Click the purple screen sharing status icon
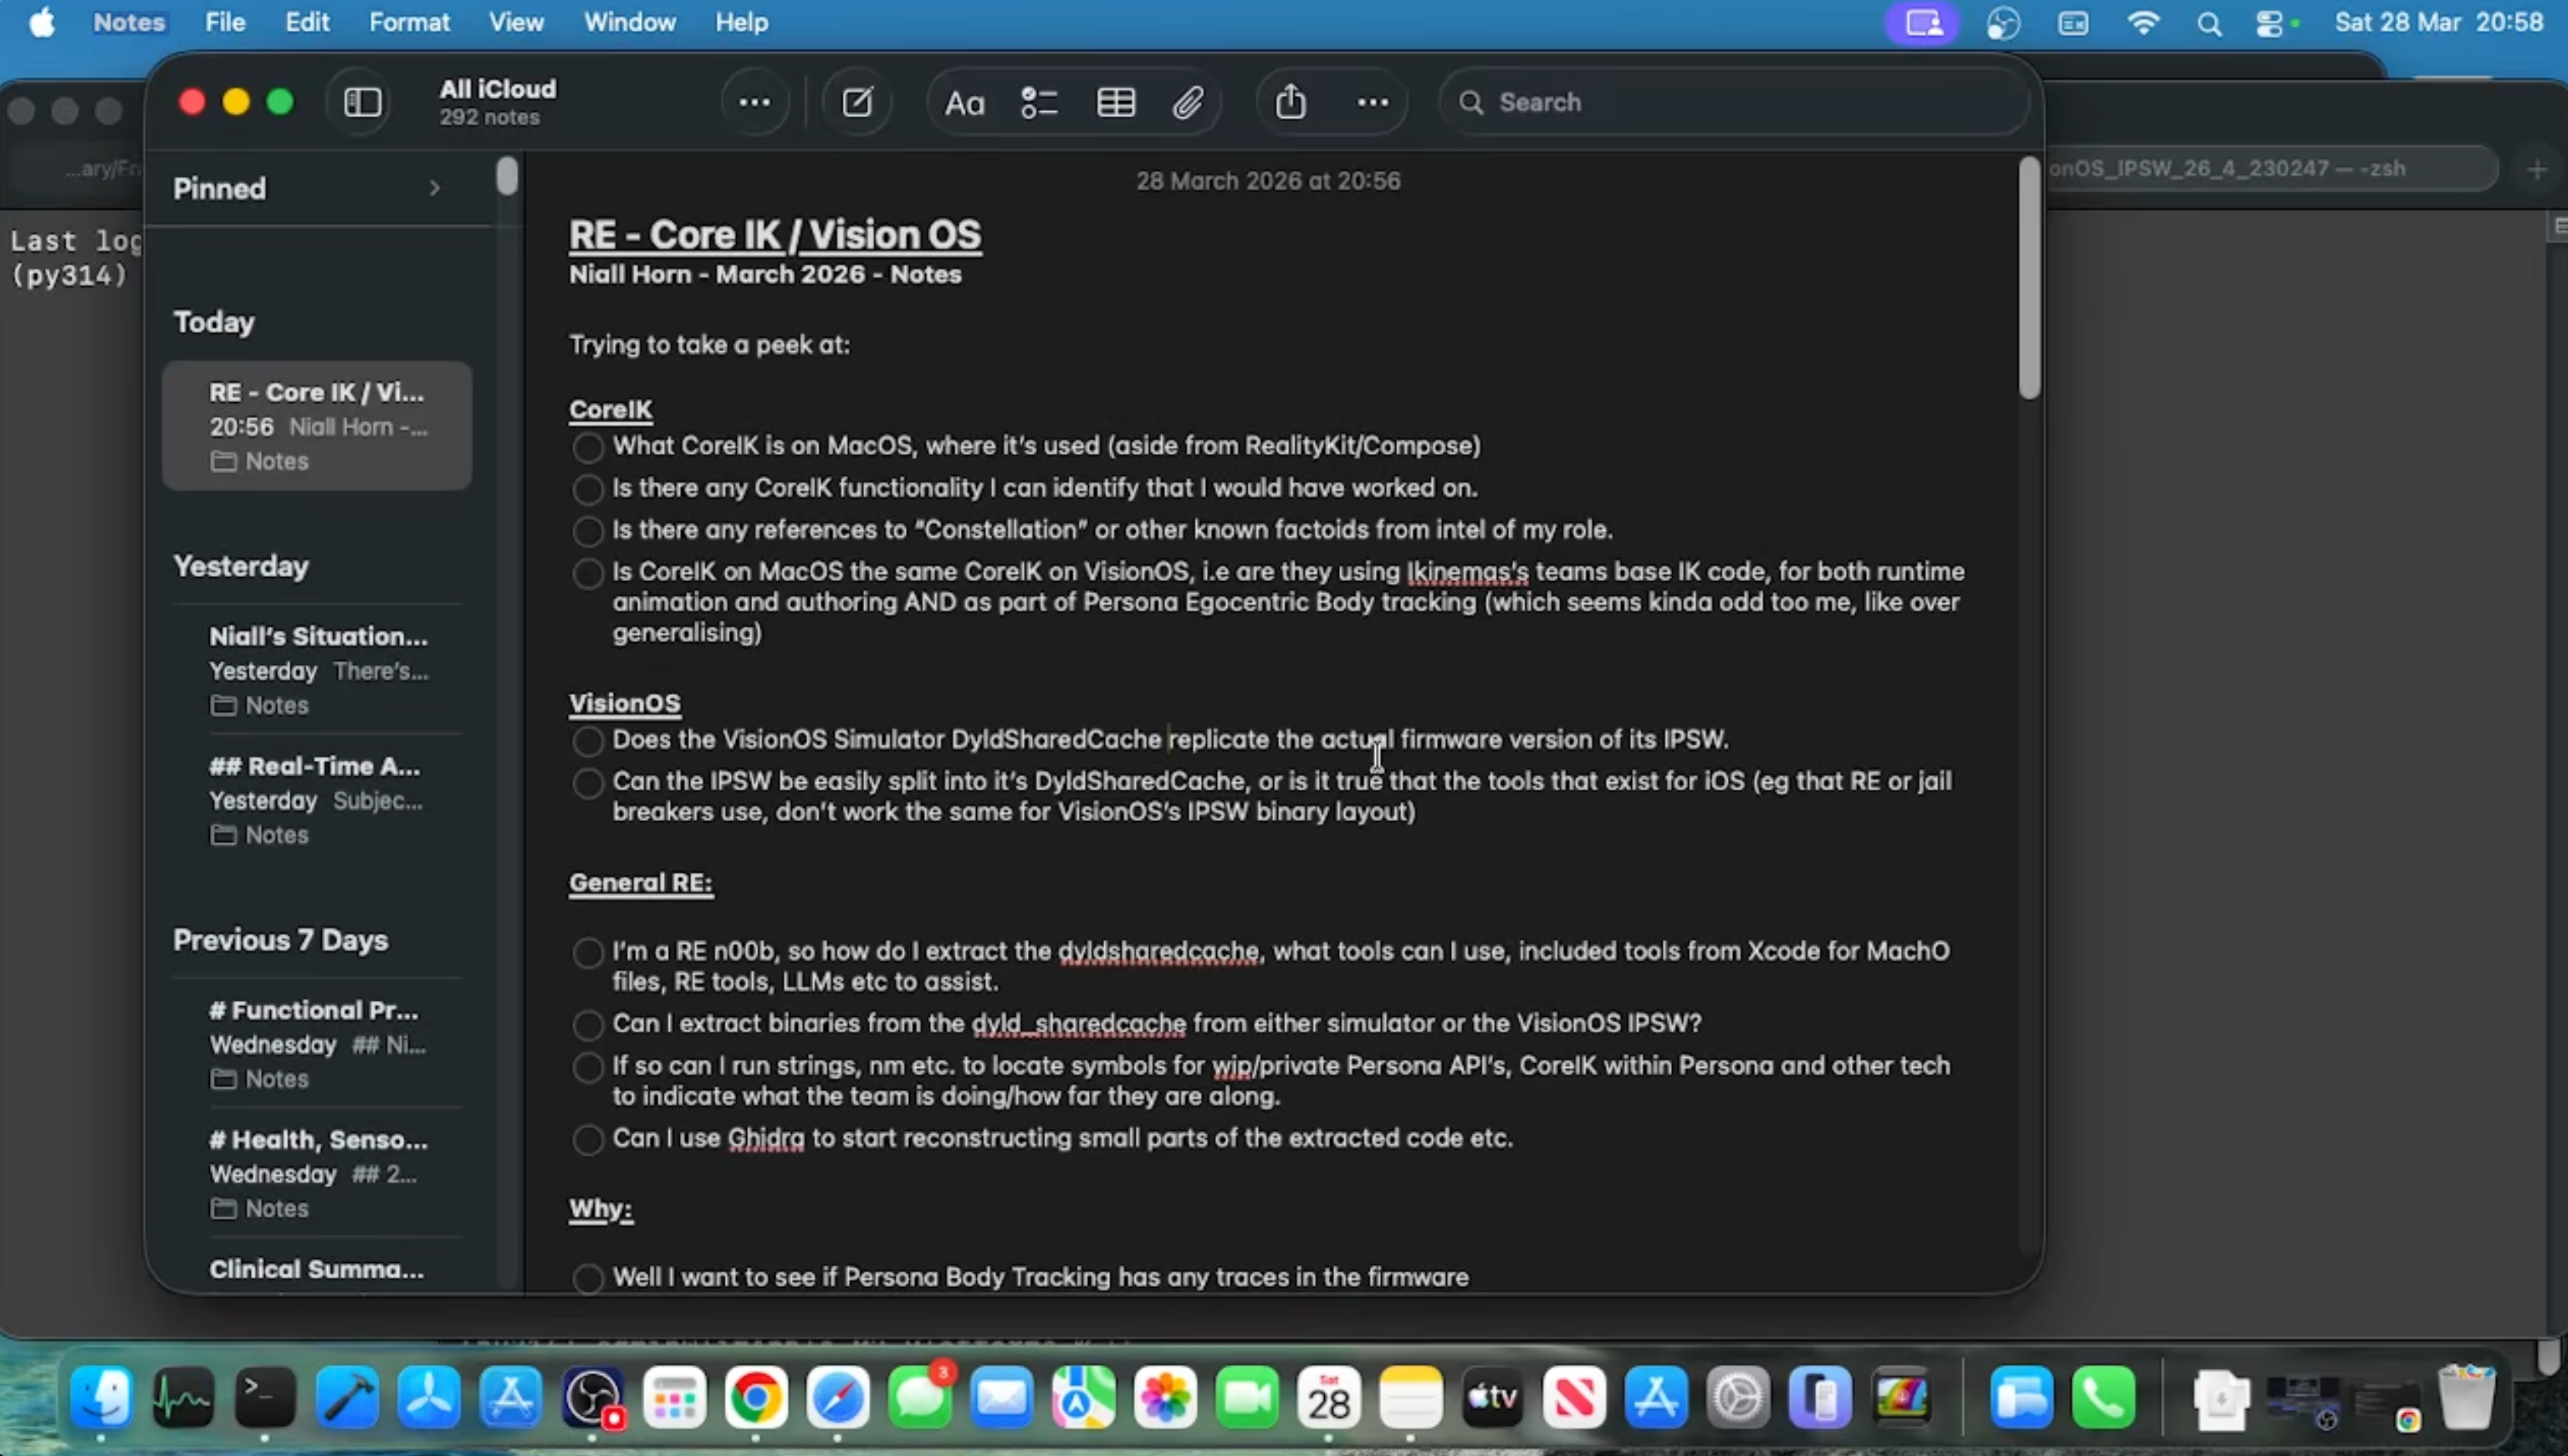 1922,22
